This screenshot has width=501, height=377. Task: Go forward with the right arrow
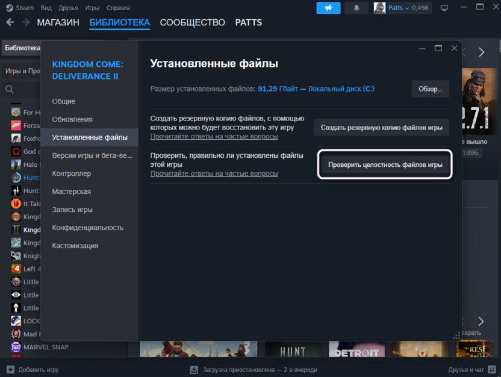click(x=26, y=22)
